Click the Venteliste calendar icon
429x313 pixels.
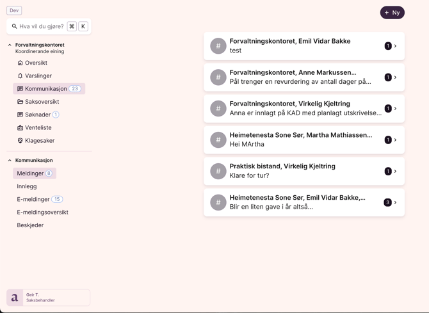pos(20,127)
